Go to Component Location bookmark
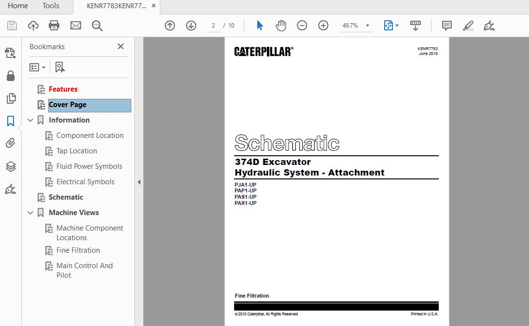 [90, 136]
